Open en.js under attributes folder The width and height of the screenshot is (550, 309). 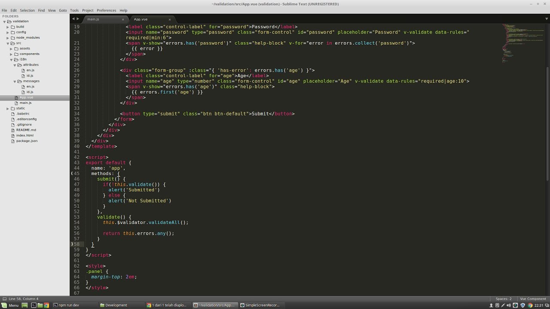30,70
